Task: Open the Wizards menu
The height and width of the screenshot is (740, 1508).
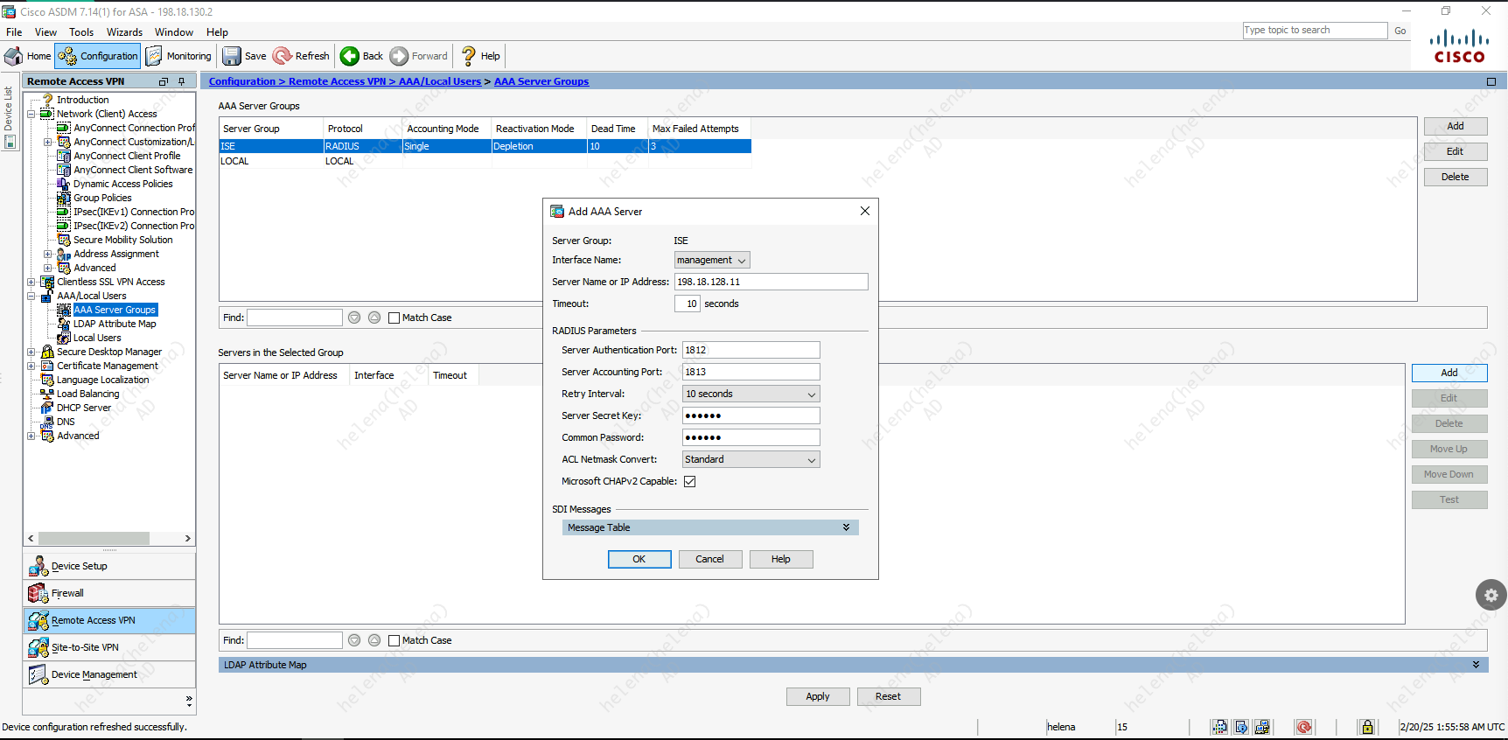Action: (x=124, y=32)
